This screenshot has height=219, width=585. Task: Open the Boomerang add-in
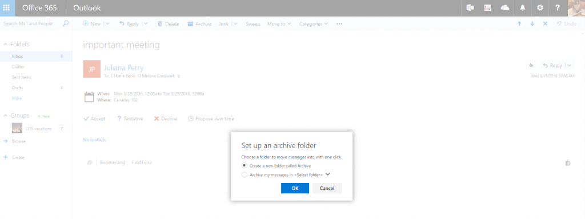point(113,162)
